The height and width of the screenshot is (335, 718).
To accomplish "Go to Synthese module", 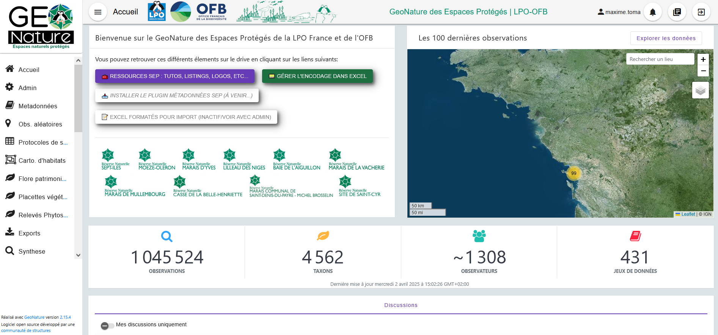I will pos(32,251).
